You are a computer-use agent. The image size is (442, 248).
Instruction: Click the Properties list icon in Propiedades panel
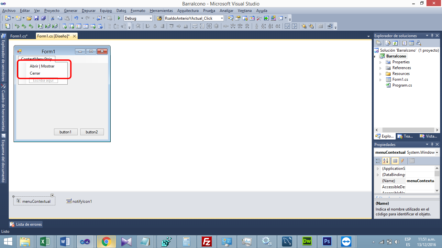(x=395, y=161)
